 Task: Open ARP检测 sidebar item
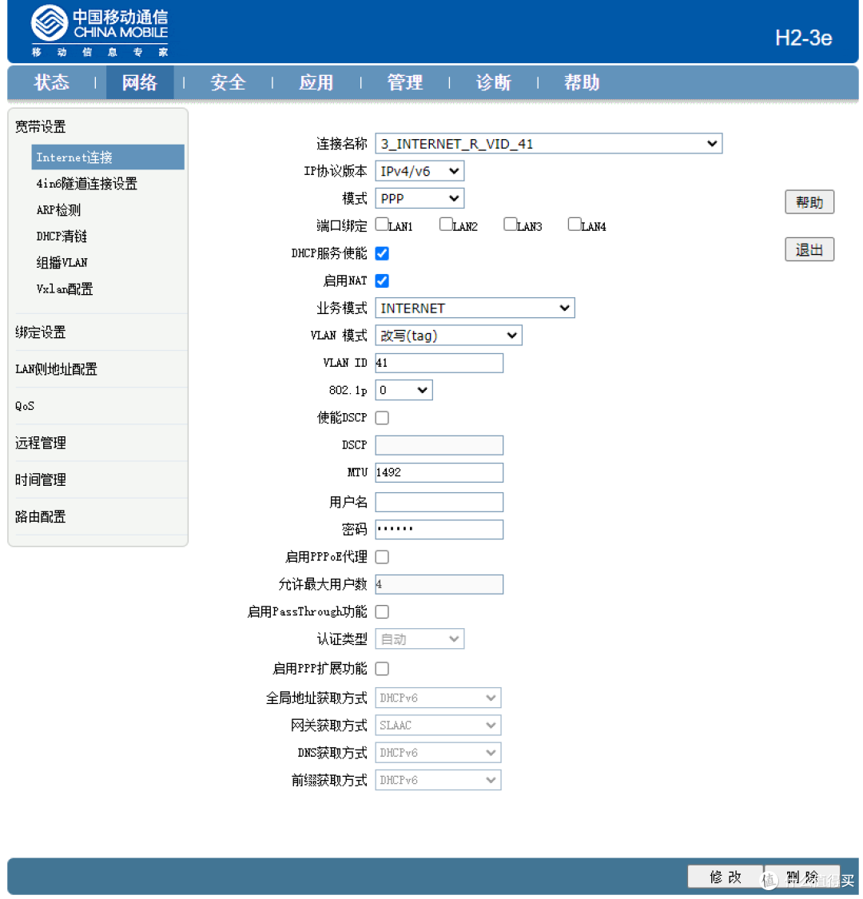[58, 210]
